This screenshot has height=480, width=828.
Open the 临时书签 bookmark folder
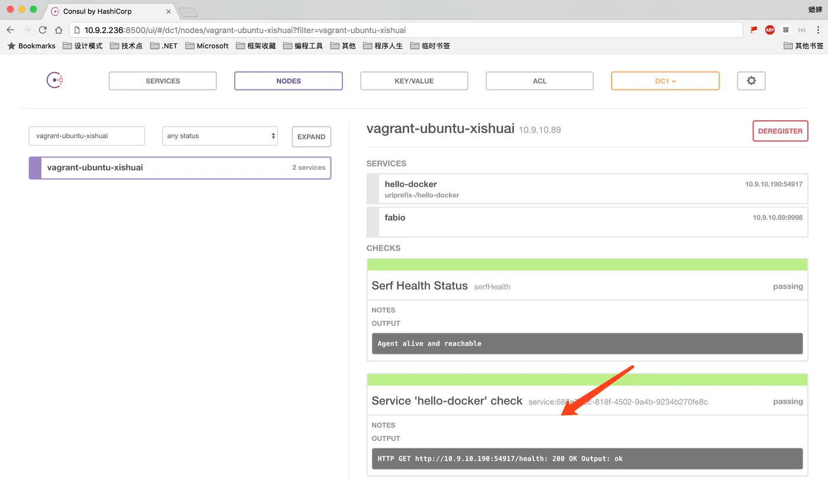tap(431, 46)
